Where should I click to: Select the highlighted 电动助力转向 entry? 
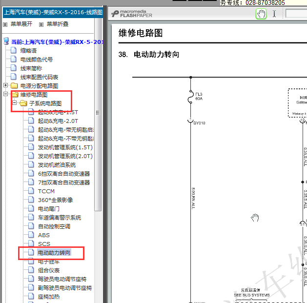tap(54, 253)
